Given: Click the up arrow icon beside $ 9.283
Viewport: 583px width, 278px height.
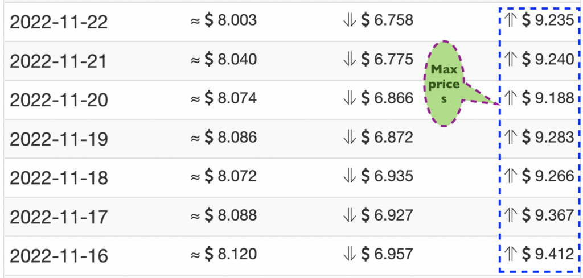Looking at the screenshot, I should click(x=511, y=138).
